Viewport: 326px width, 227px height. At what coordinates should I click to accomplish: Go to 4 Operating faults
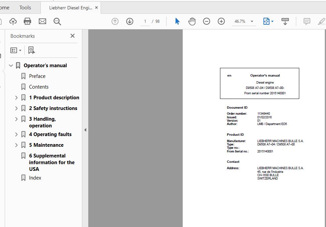[50, 134]
